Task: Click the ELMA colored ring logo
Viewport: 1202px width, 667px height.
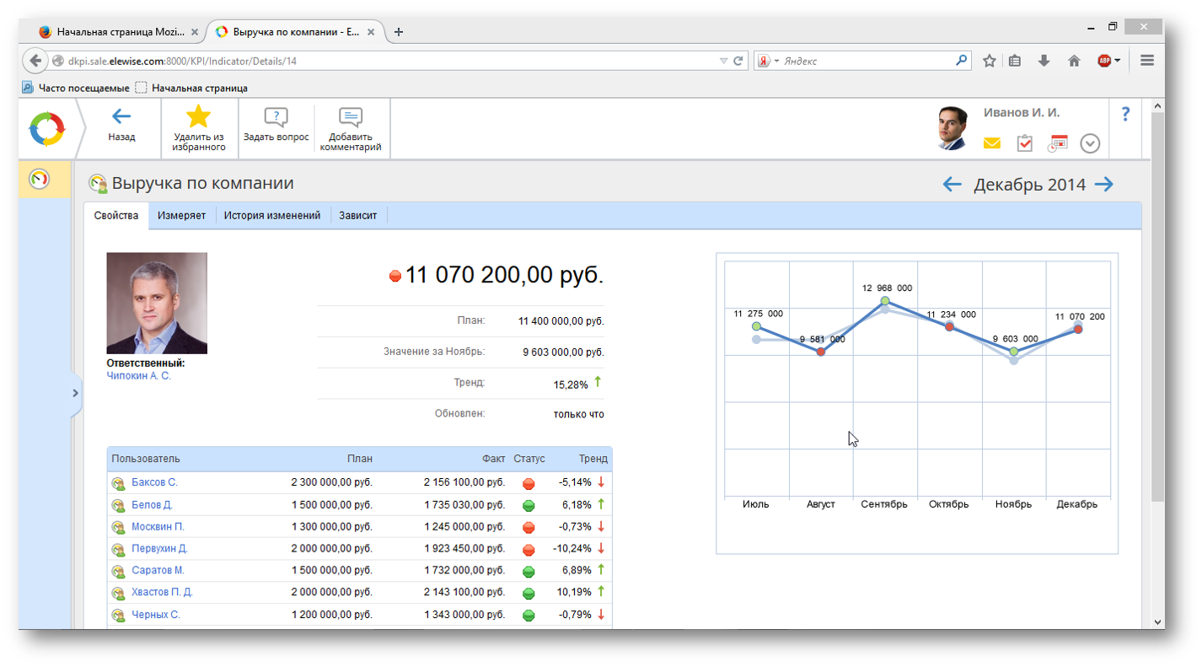Action: pyautogui.click(x=46, y=129)
